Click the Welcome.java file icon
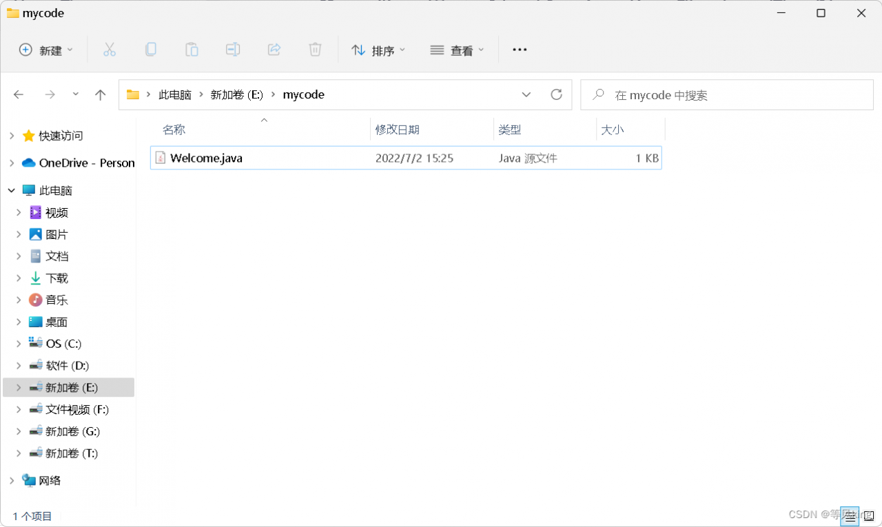The width and height of the screenshot is (882, 527). (160, 158)
